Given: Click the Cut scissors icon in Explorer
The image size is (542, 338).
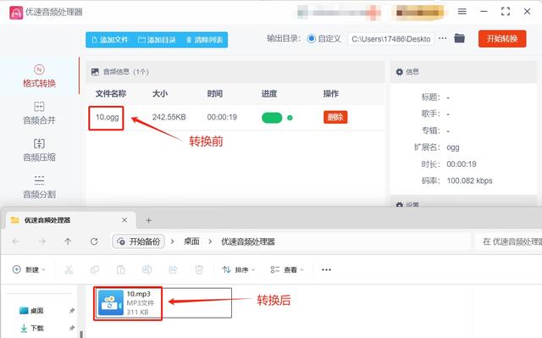Looking at the screenshot, I should [x=69, y=269].
